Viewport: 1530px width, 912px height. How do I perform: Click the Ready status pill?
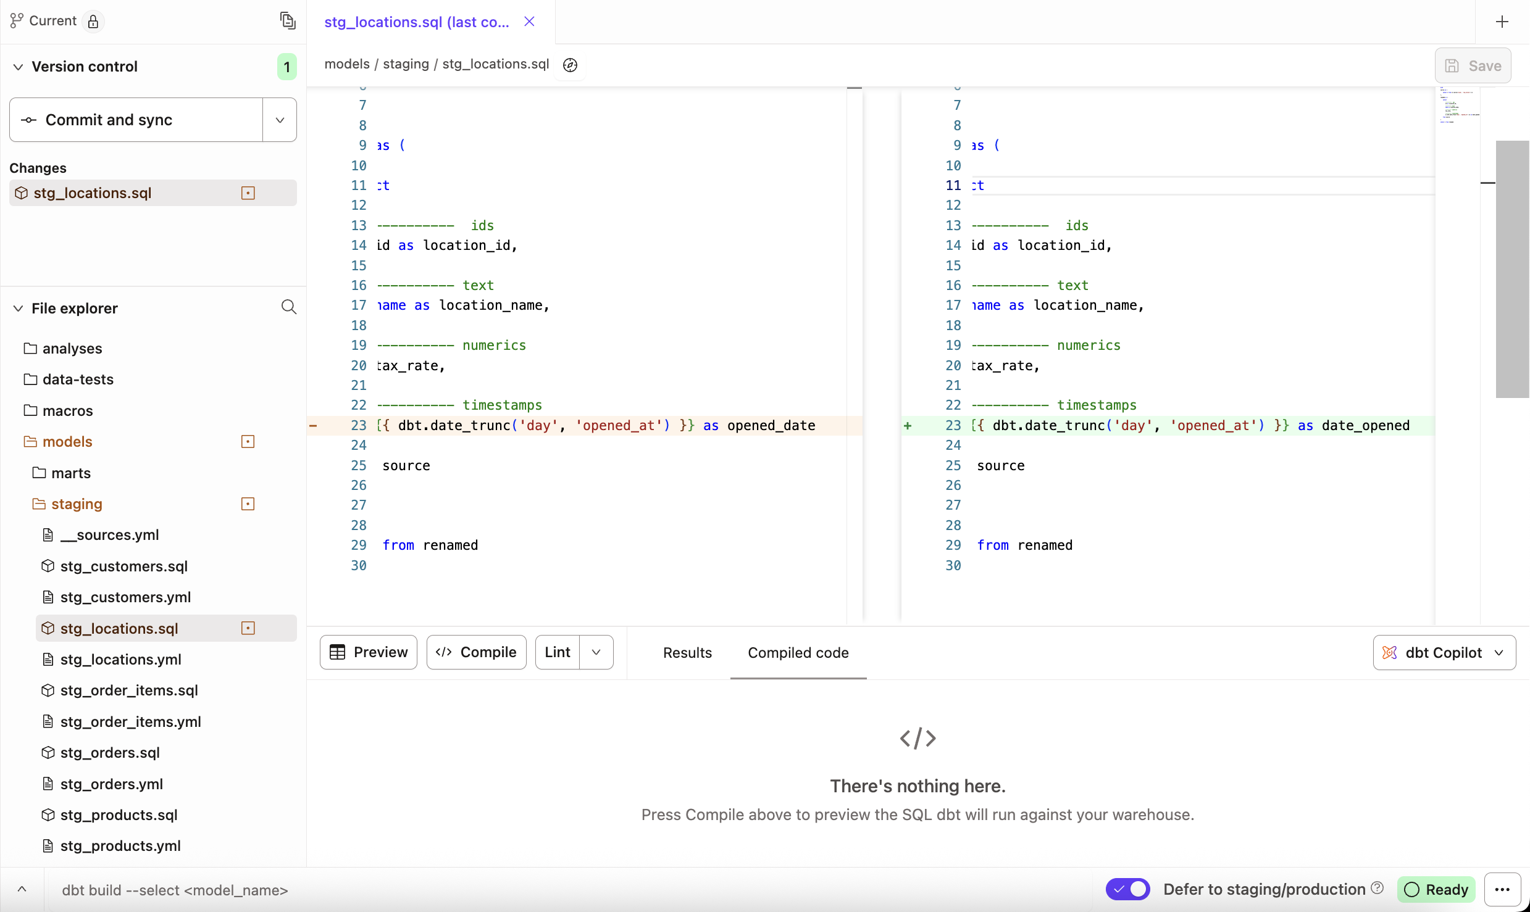(x=1437, y=889)
